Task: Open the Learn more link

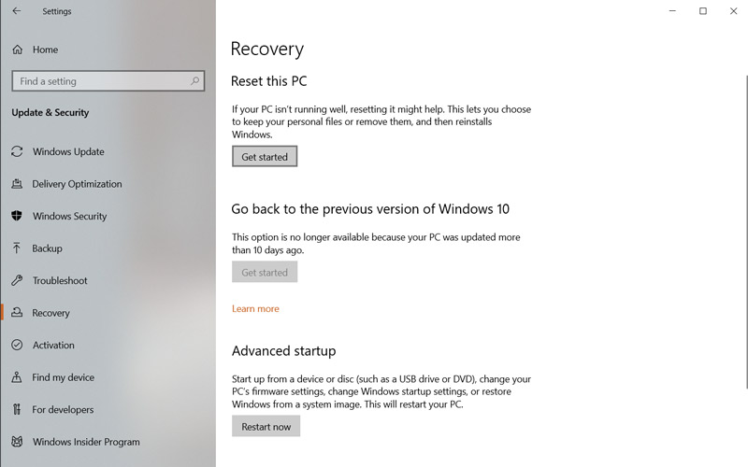Action: pyautogui.click(x=255, y=308)
